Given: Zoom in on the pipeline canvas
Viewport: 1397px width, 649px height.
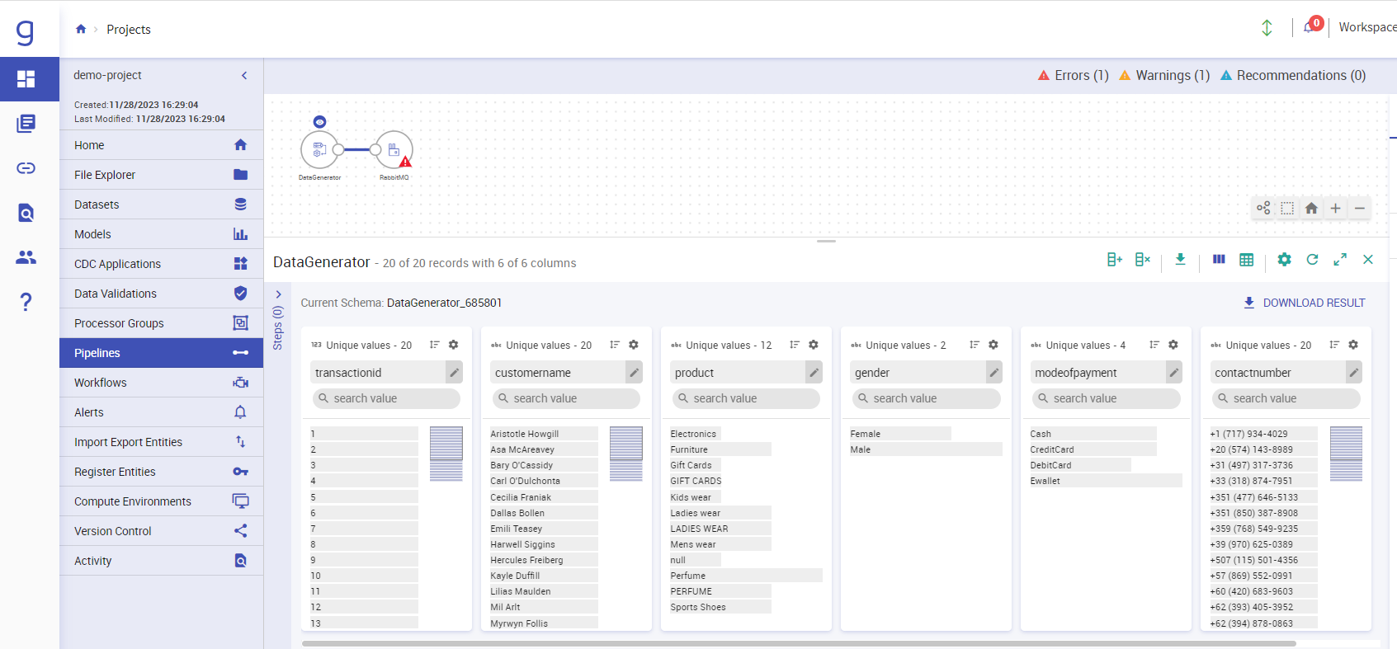Looking at the screenshot, I should [x=1335, y=208].
